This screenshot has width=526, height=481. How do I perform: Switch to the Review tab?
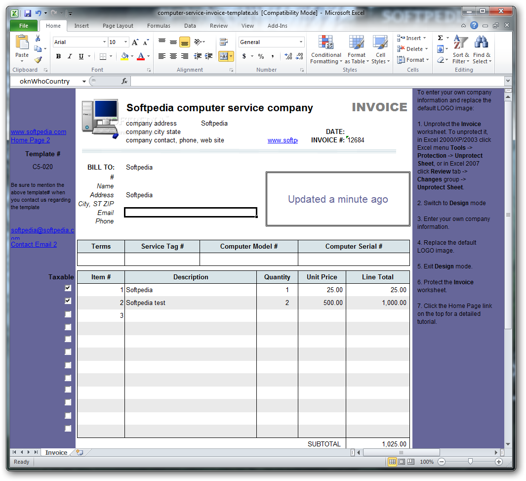click(219, 26)
